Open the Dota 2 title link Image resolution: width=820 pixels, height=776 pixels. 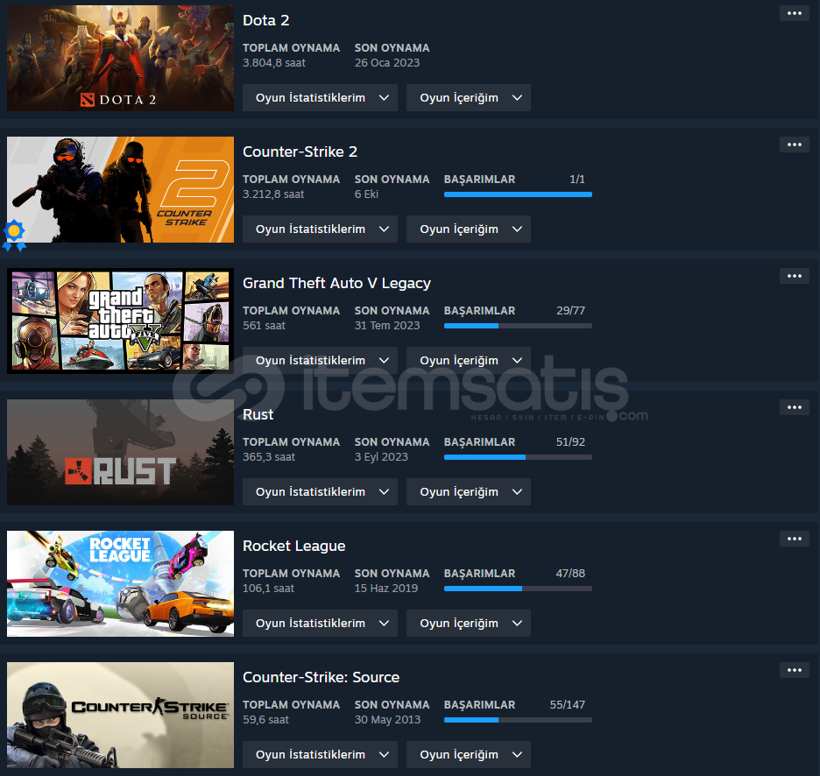click(x=265, y=20)
